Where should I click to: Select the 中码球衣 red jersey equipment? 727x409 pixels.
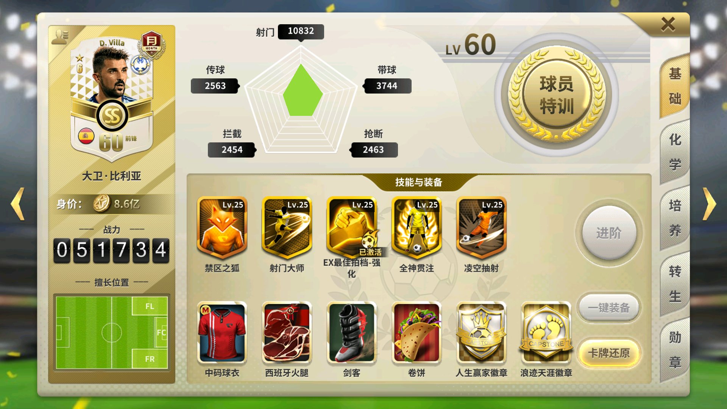(x=222, y=333)
